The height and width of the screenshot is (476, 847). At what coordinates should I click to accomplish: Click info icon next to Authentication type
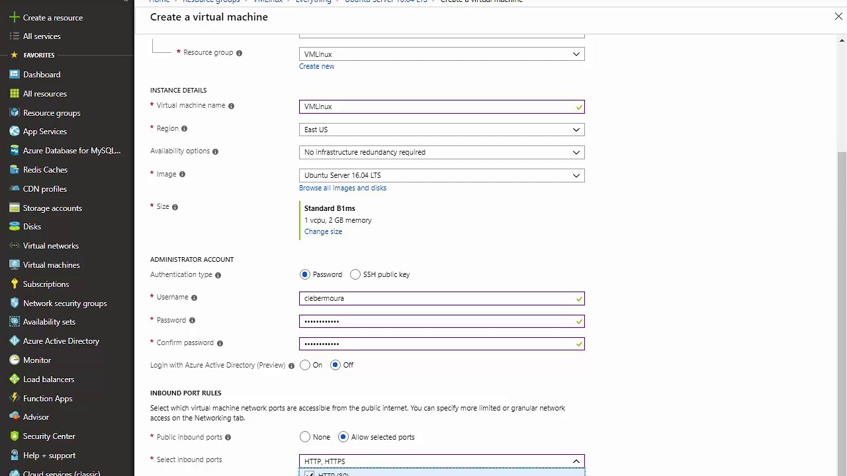click(x=218, y=275)
